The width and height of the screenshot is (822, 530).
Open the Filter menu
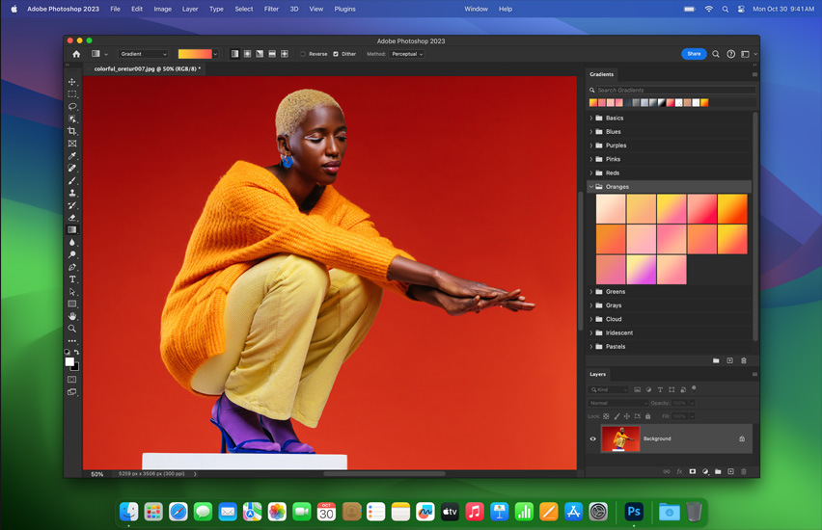pyautogui.click(x=271, y=9)
